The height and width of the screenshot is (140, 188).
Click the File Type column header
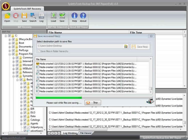pyautogui.click(x=156, y=33)
